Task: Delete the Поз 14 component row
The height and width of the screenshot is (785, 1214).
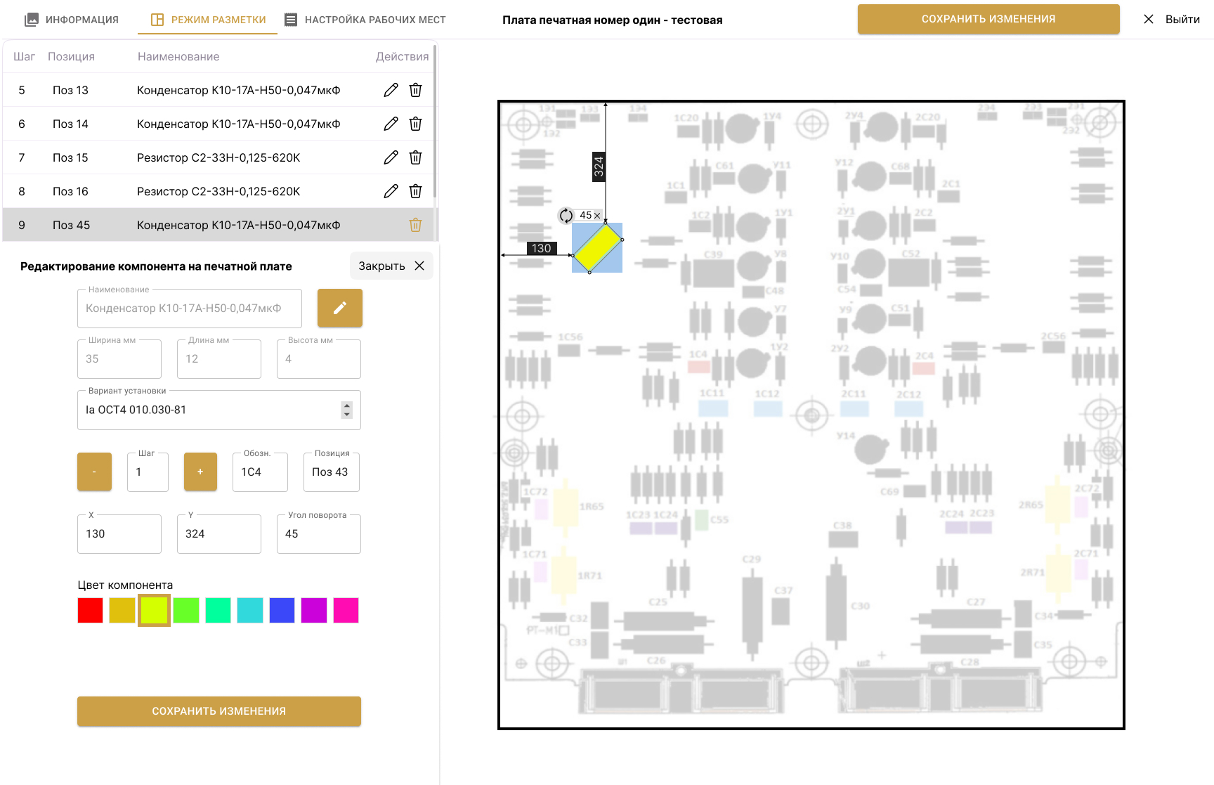Action: 416,124
